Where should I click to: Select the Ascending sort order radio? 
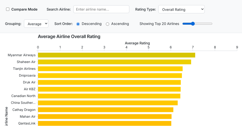tap(108, 24)
